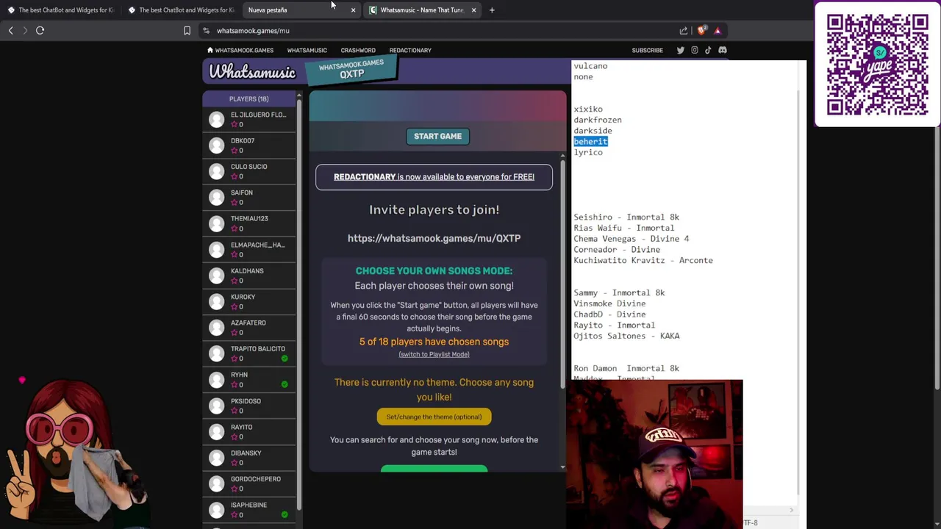Click scroll-up arrow of players list
The width and height of the screenshot is (941, 529).
coord(298,95)
